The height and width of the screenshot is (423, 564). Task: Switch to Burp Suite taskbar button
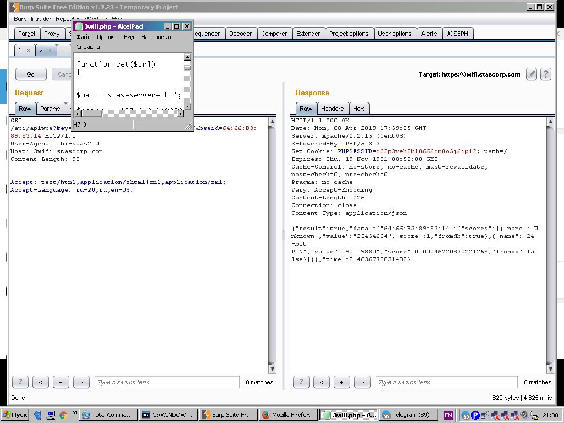[x=229, y=415]
